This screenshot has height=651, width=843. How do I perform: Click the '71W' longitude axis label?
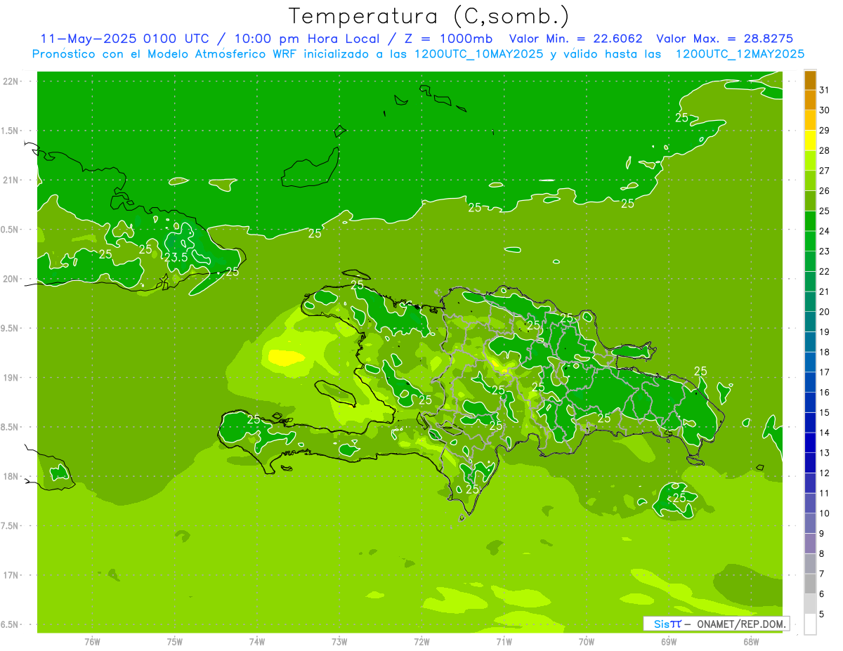click(504, 642)
